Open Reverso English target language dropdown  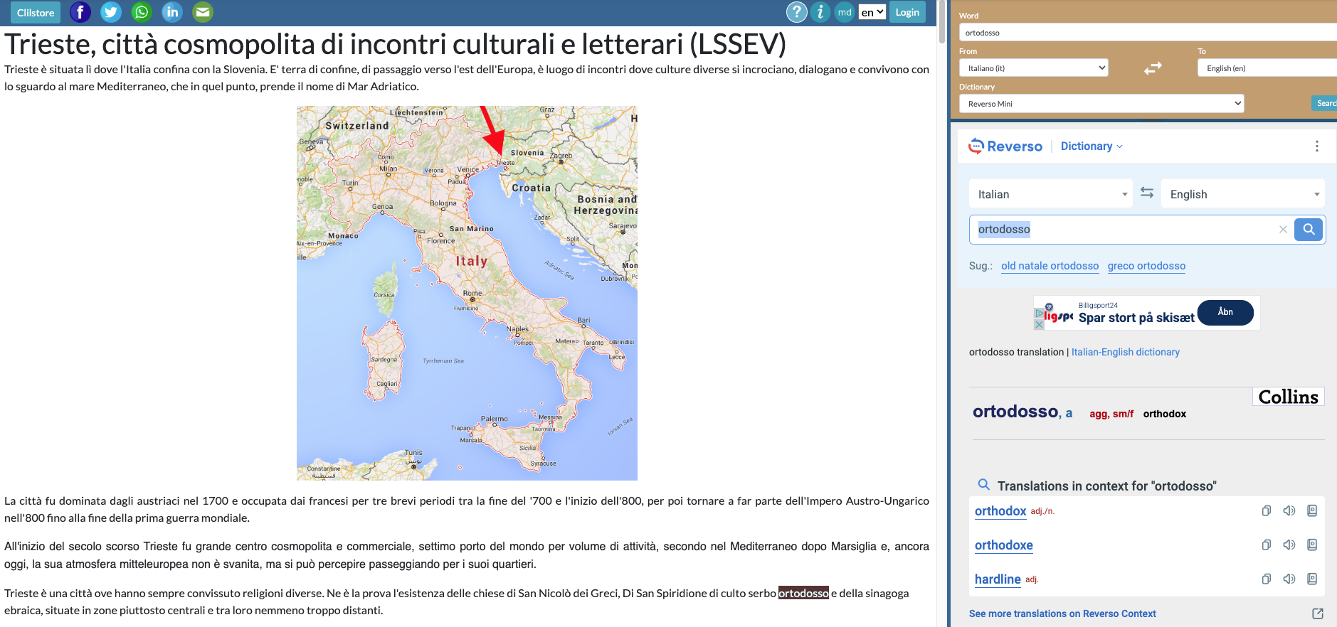coord(1243,194)
